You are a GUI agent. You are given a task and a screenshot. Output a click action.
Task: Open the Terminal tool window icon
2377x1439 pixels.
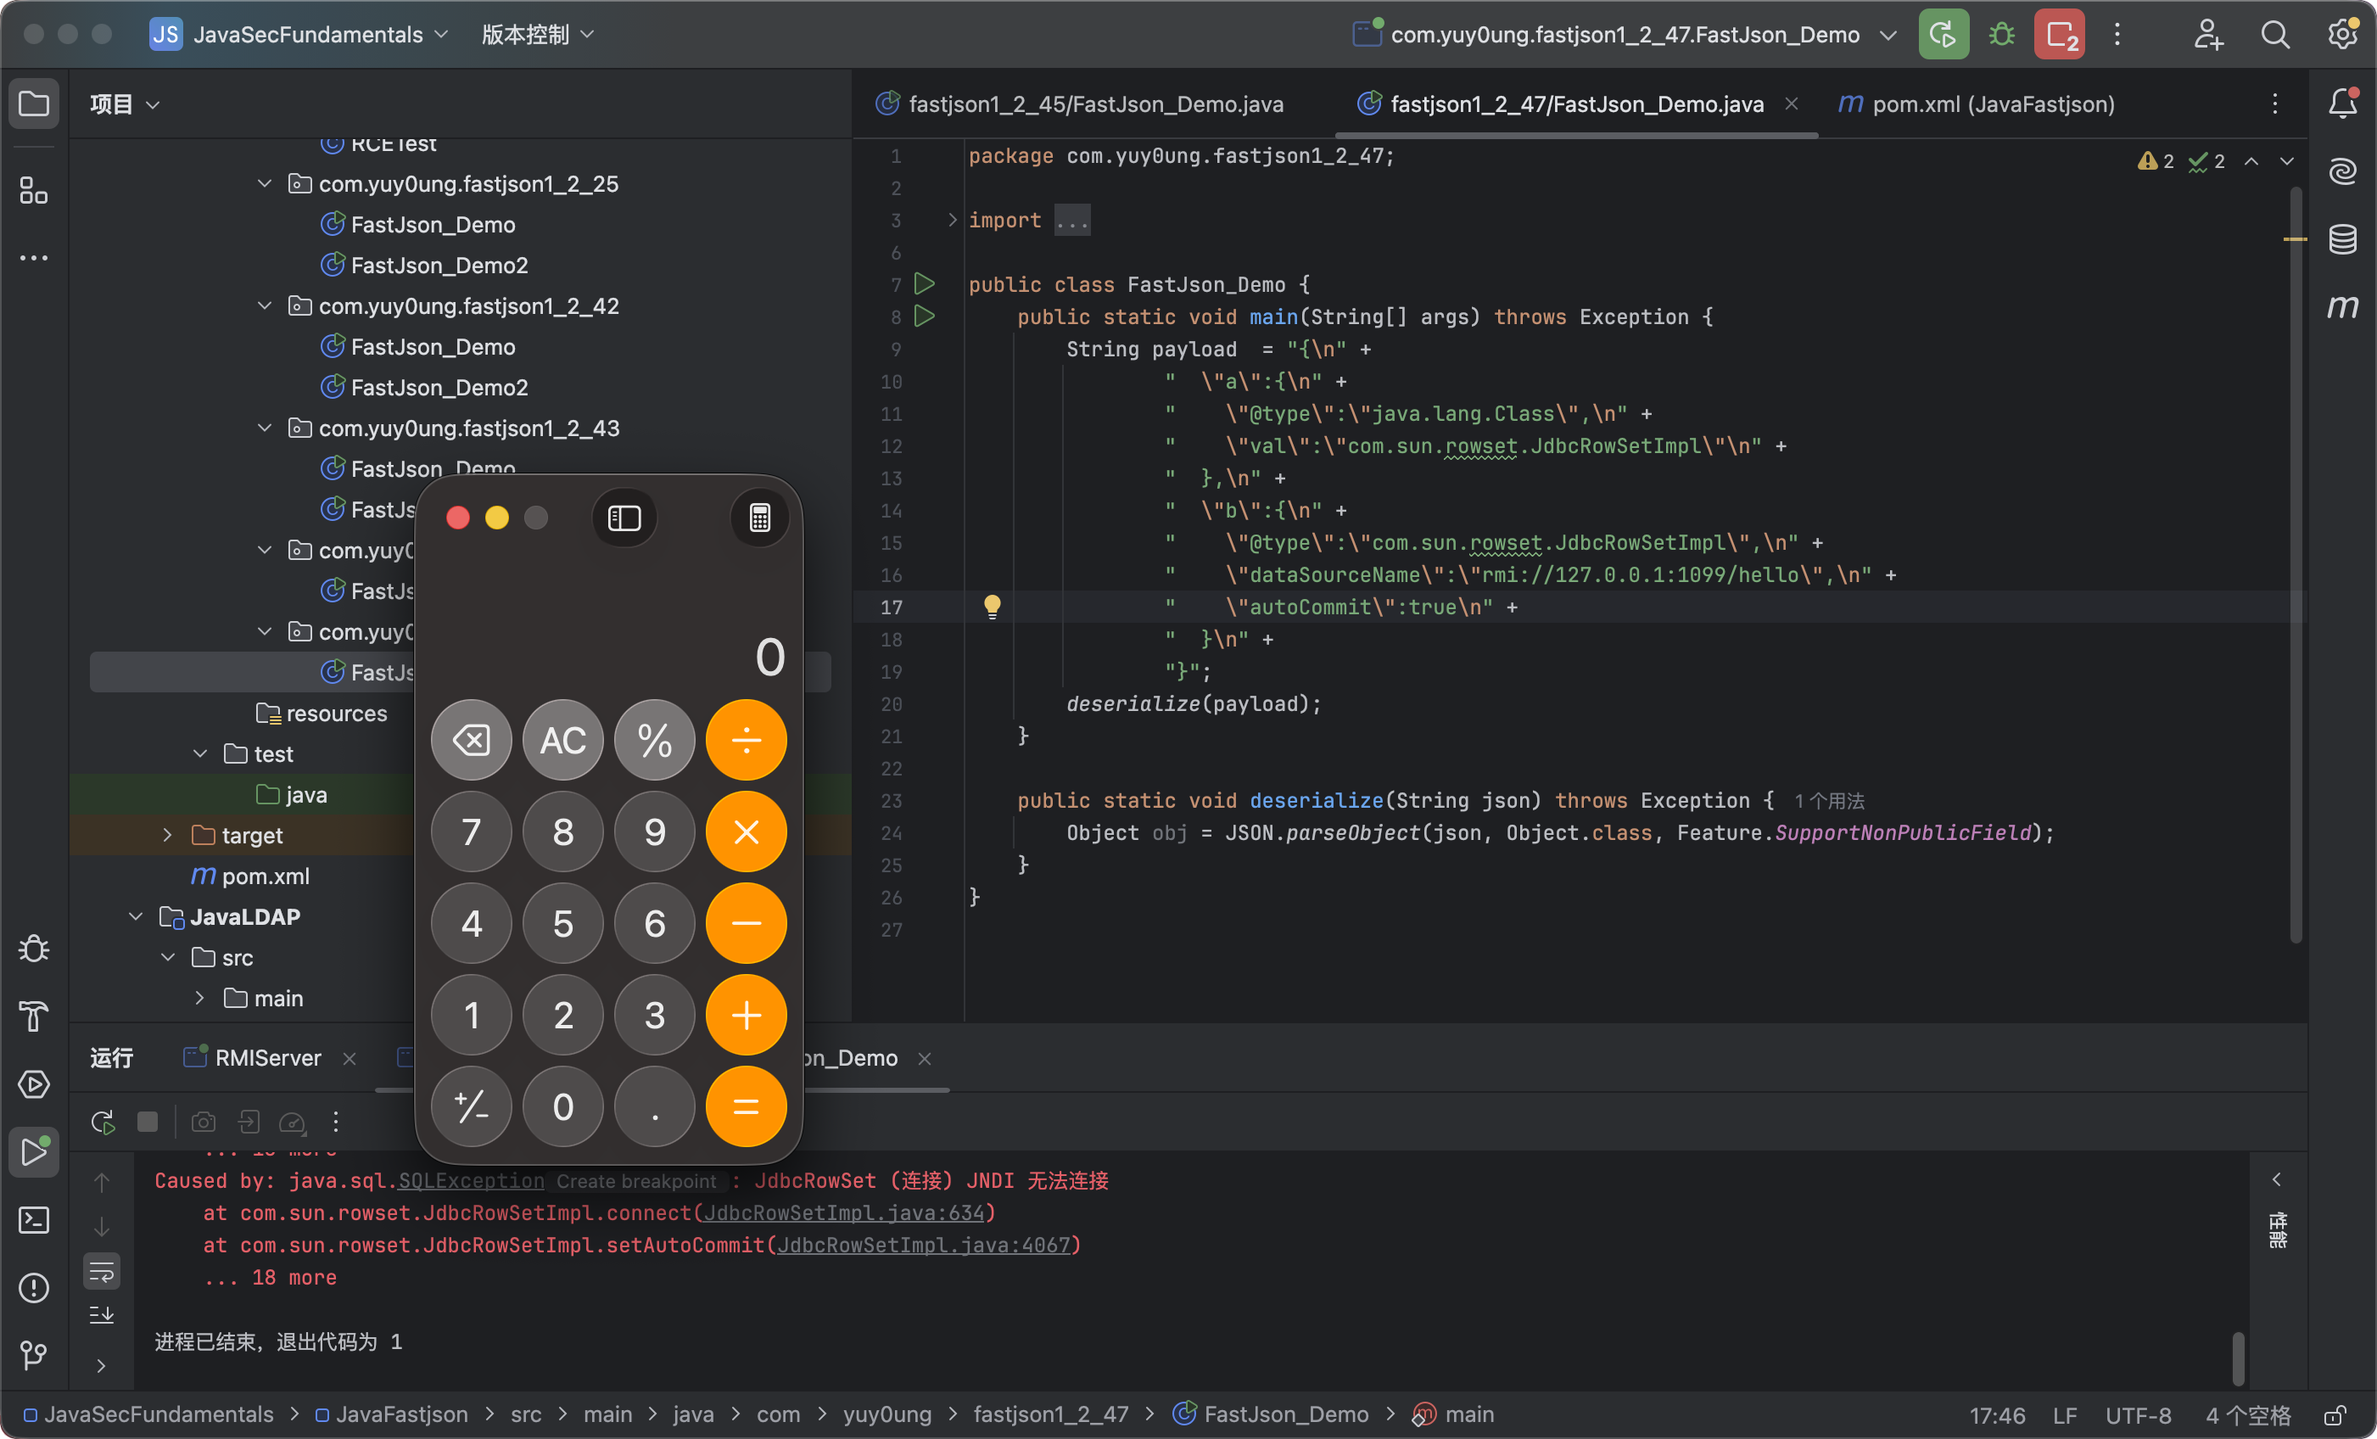(x=34, y=1220)
